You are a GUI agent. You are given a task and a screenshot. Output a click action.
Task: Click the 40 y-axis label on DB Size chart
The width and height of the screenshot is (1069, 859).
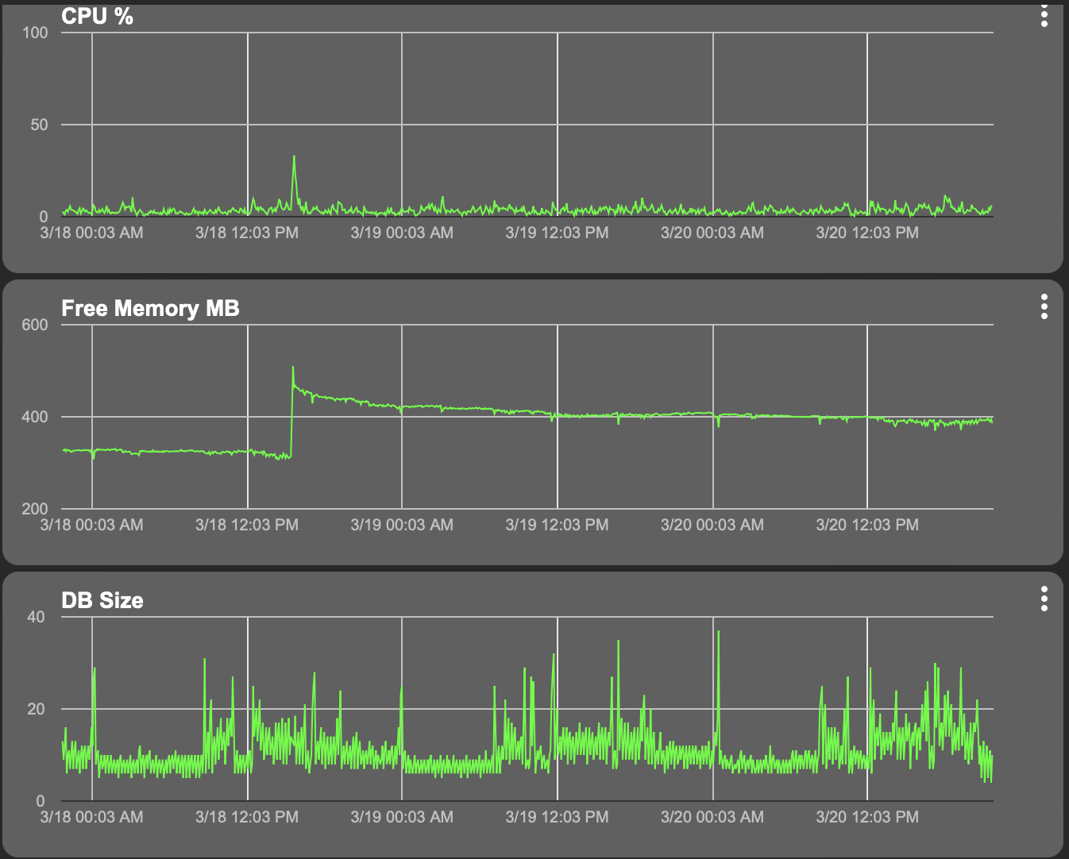point(36,617)
